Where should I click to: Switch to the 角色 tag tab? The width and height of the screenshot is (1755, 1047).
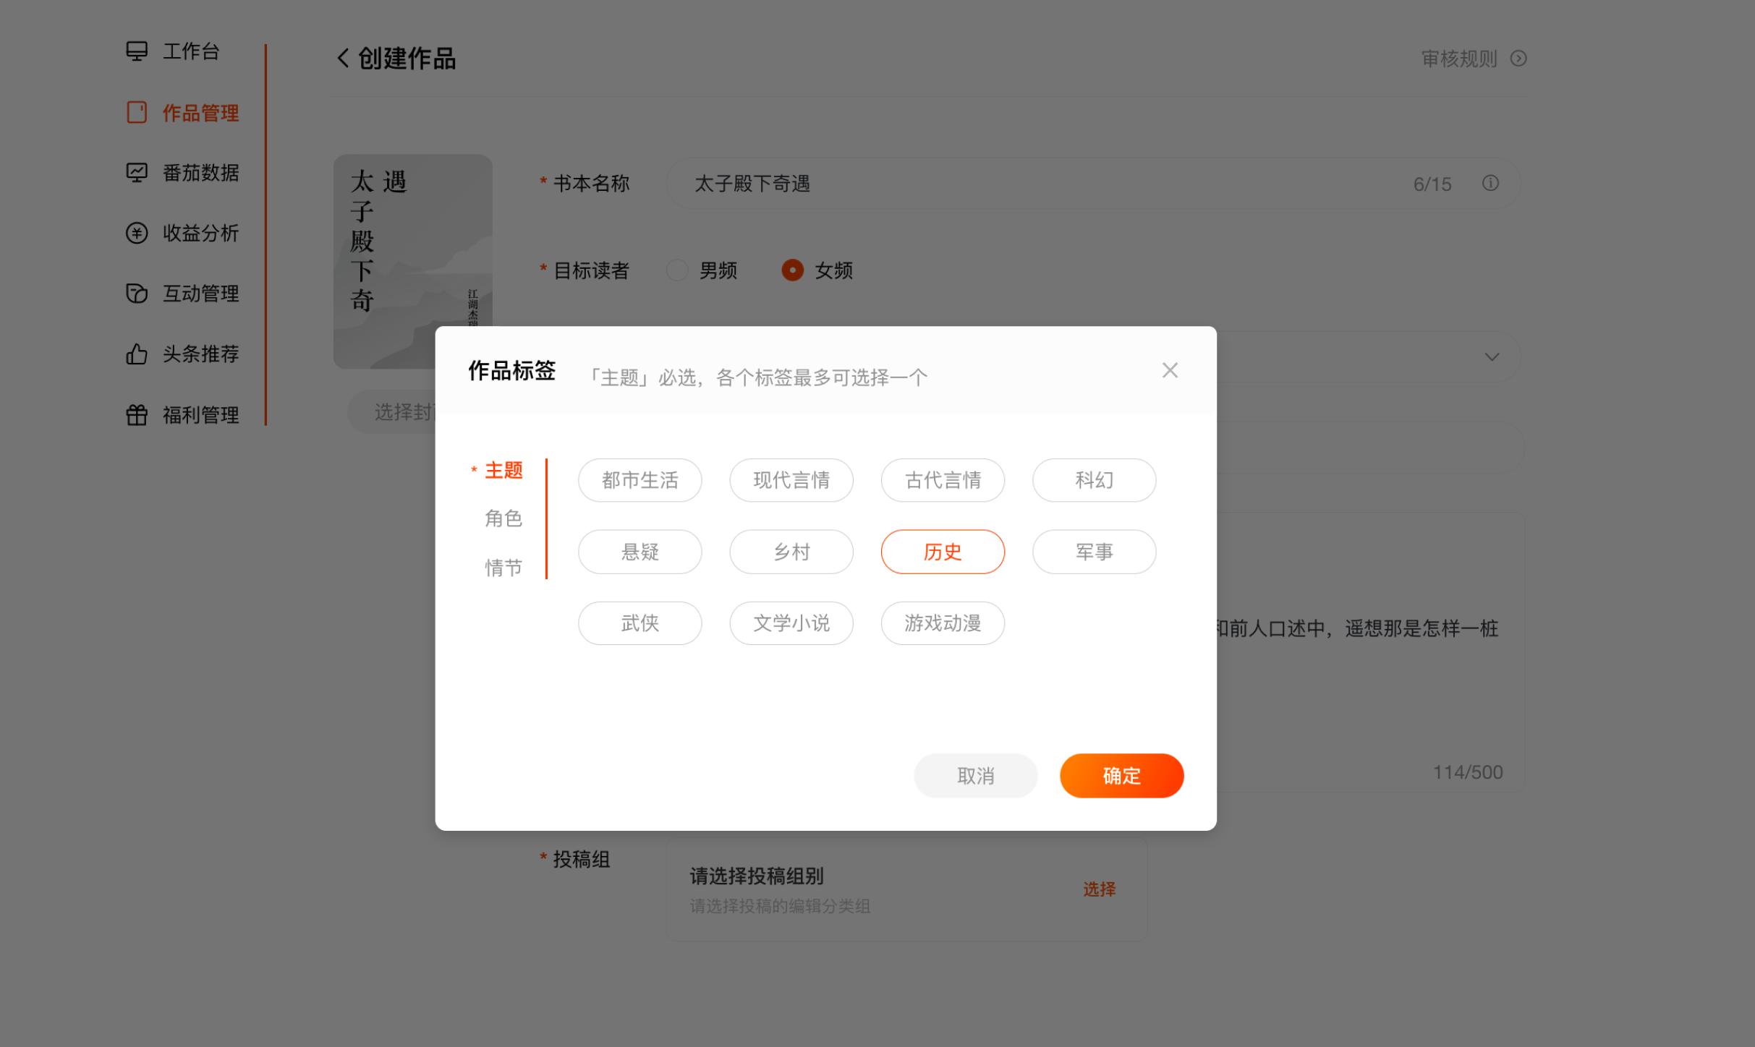[x=503, y=518]
